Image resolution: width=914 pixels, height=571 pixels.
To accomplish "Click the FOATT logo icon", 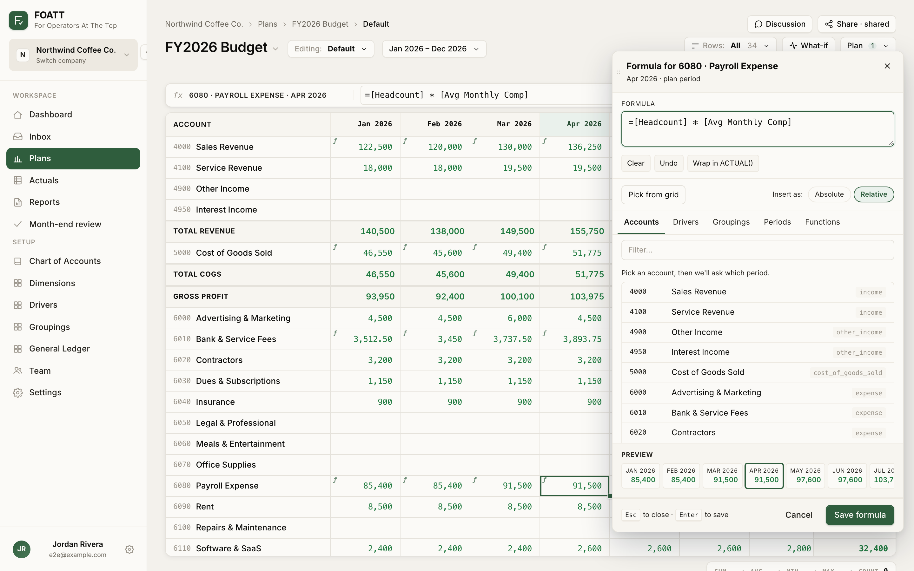I will (18, 20).
